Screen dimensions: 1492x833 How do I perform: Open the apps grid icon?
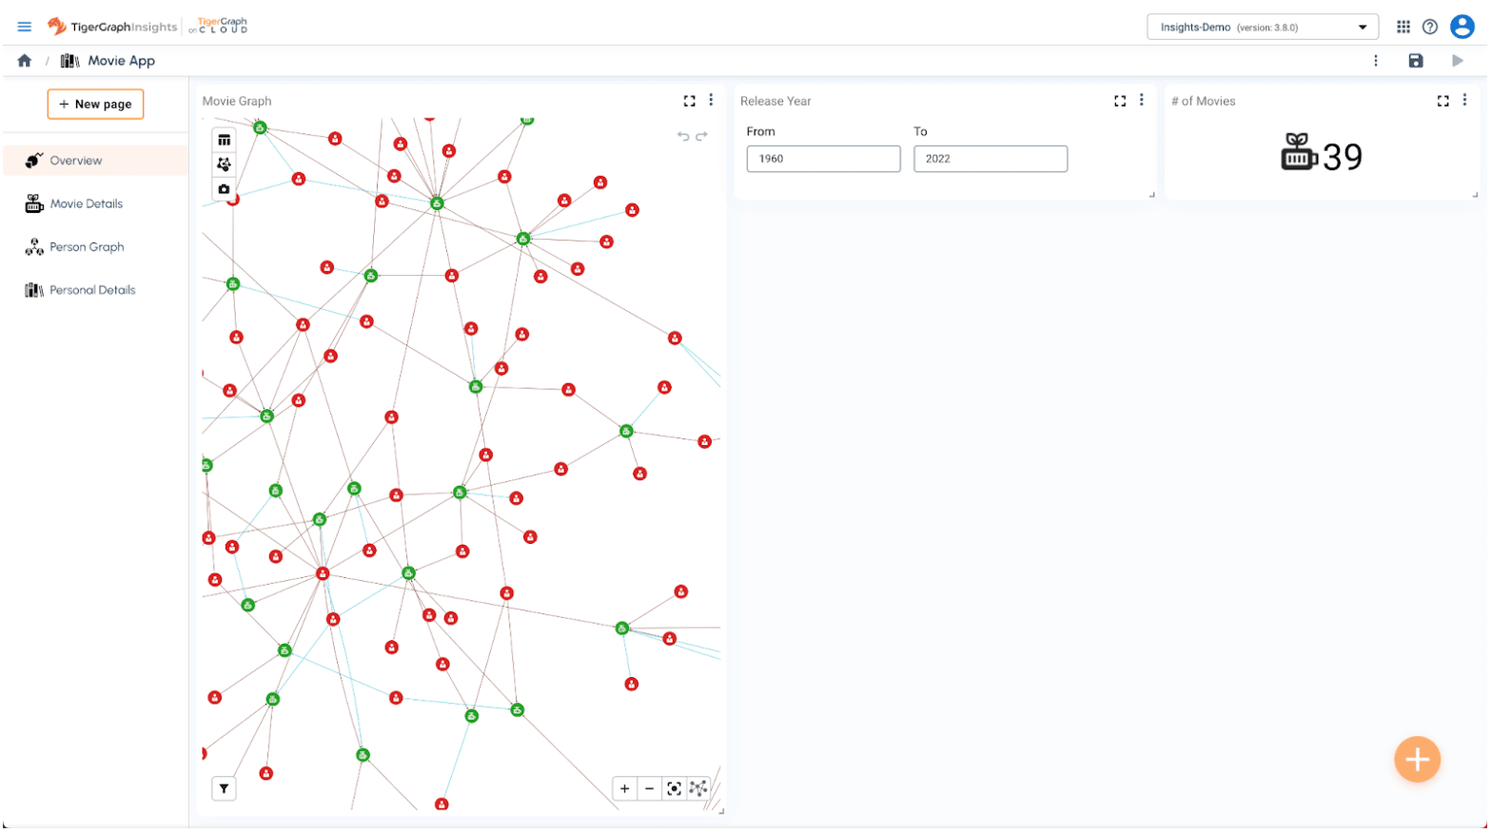pos(1404,27)
